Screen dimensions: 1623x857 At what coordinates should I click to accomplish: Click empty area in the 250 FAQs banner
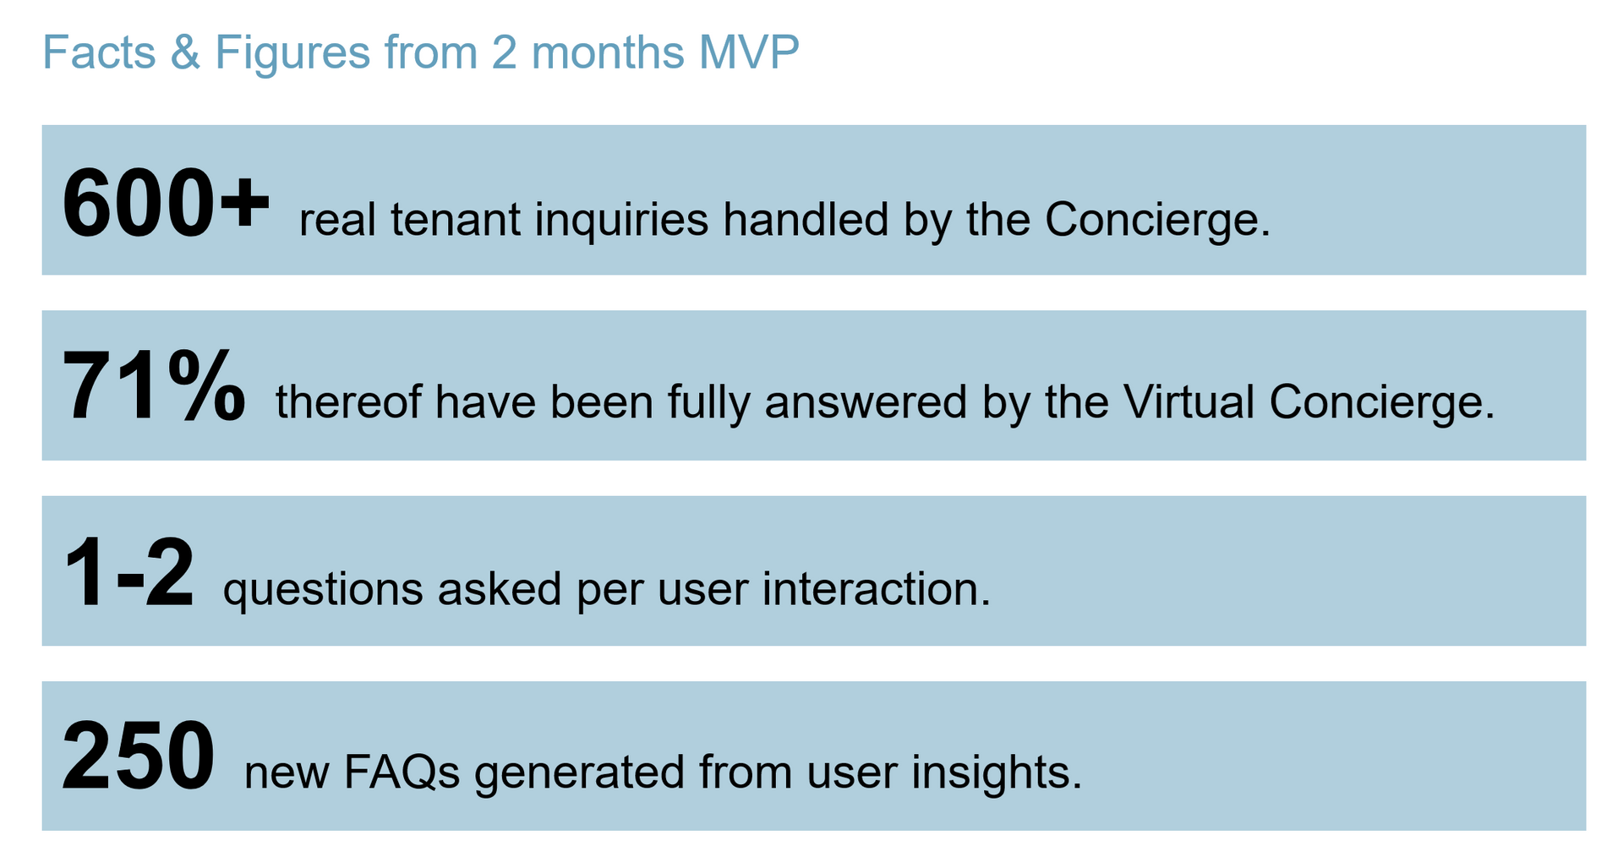pos(1336,756)
